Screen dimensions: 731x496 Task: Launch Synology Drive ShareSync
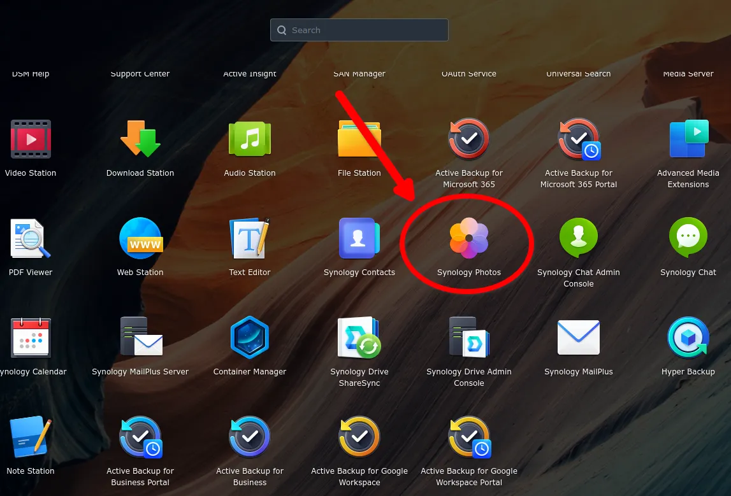pyautogui.click(x=359, y=338)
